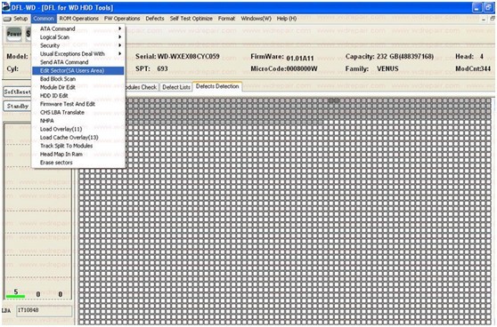Expand the Logical Scan submenu
Screen dimensions: 497x327
tap(78, 37)
